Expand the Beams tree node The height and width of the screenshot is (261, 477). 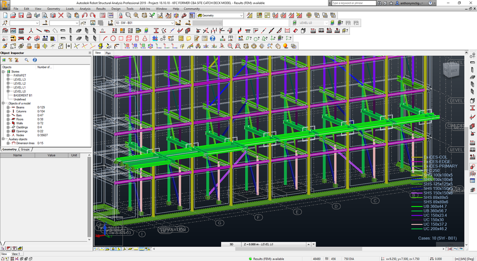click(x=8, y=108)
